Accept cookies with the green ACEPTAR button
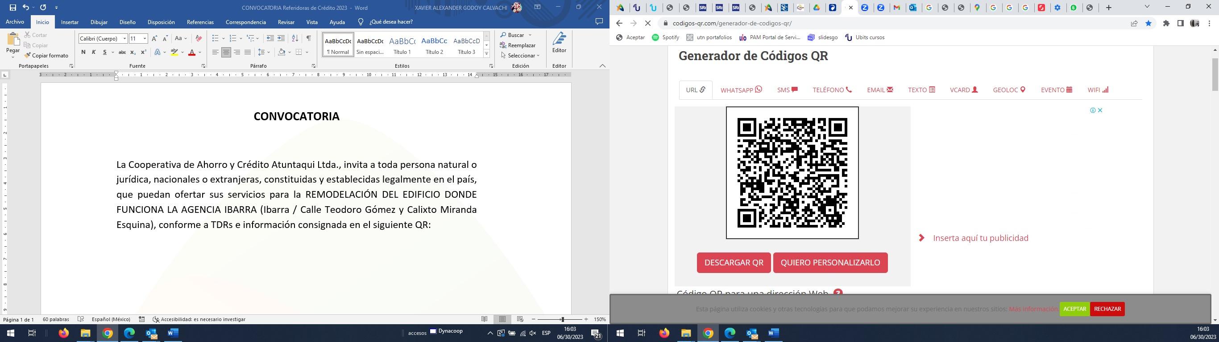1219x342 pixels. tap(1074, 309)
